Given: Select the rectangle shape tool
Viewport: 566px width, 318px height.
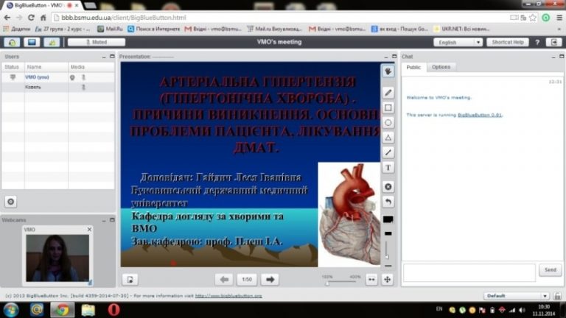Looking at the screenshot, I should pyautogui.click(x=388, y=107).
